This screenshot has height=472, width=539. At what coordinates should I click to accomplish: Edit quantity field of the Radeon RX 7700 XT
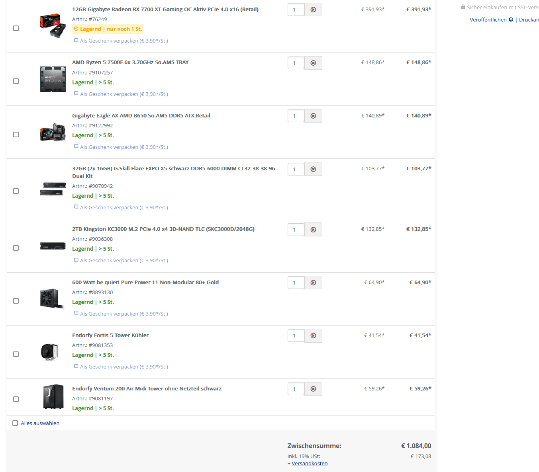point(296,10)
